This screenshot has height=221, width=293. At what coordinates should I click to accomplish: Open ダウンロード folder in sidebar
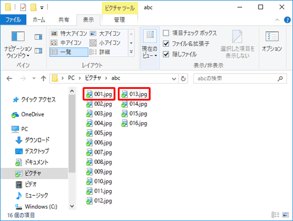(32, 140)
